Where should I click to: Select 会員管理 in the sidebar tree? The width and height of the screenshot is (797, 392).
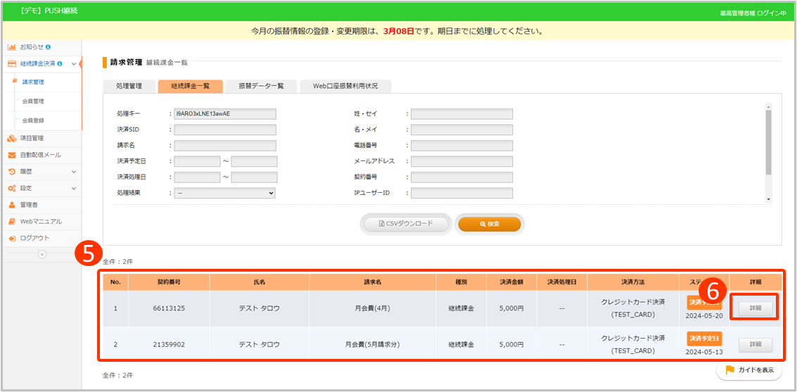tap(33, 101)
